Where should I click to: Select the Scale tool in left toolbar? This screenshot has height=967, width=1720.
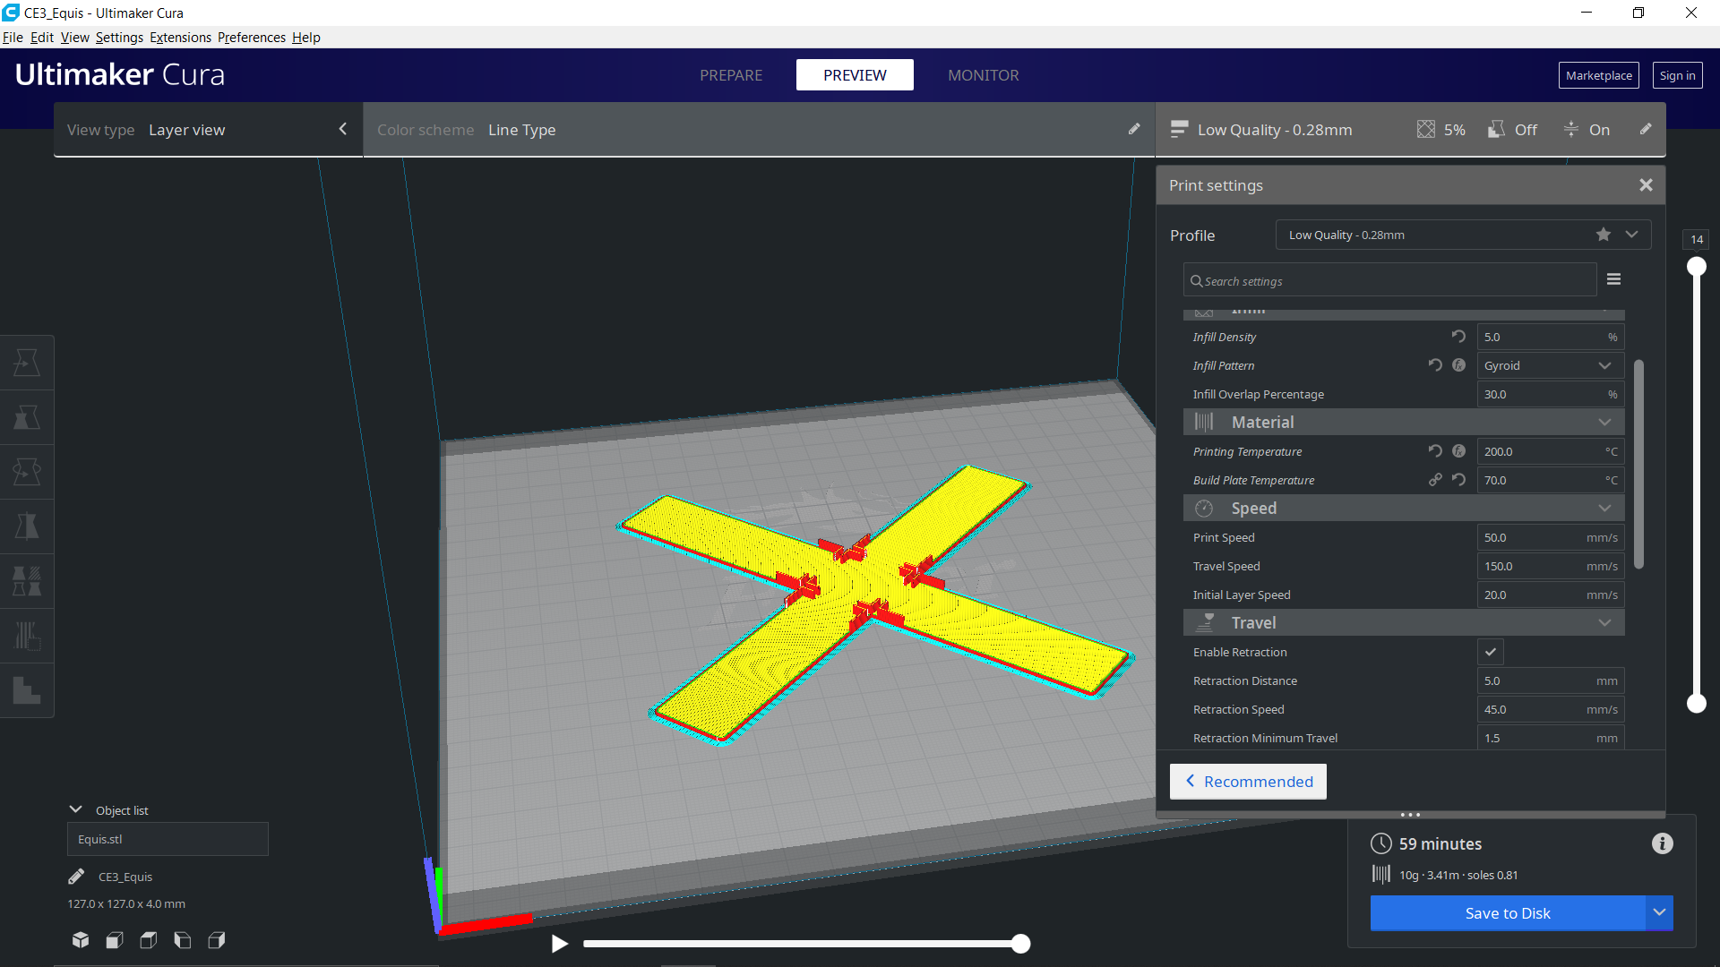[x=27, y=417]
